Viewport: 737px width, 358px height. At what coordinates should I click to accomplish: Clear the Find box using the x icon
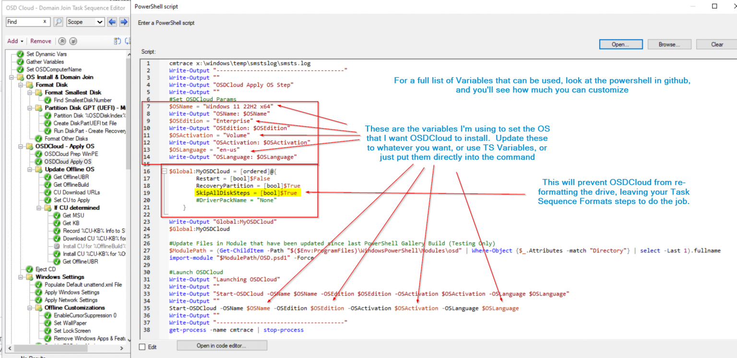(x=45, y=22)
